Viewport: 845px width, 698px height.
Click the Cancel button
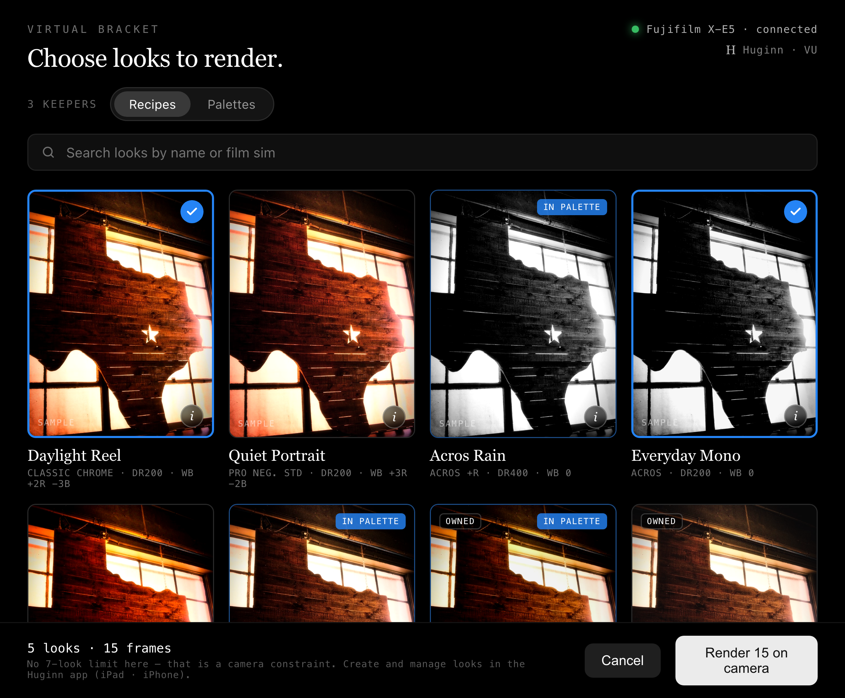pyautogui.click(x=623, y=660)
